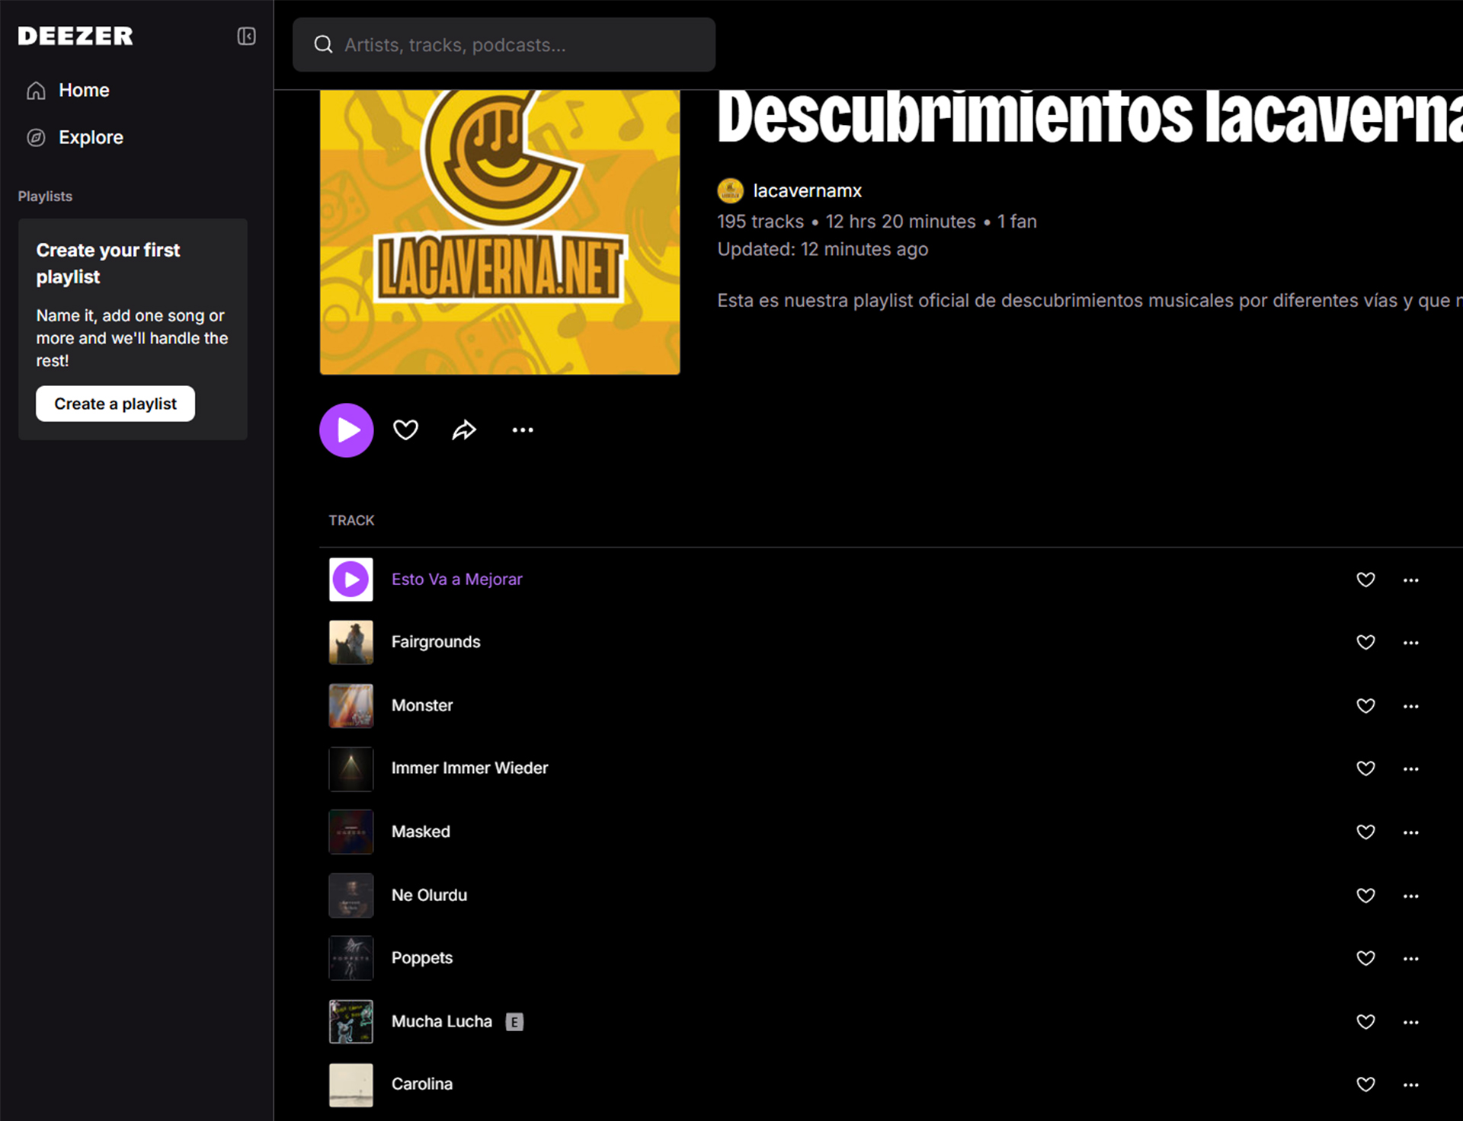
Task: Focus the Artists, tracks, podcasts search field
Action: pyautogui.click(x=504, y=45)
